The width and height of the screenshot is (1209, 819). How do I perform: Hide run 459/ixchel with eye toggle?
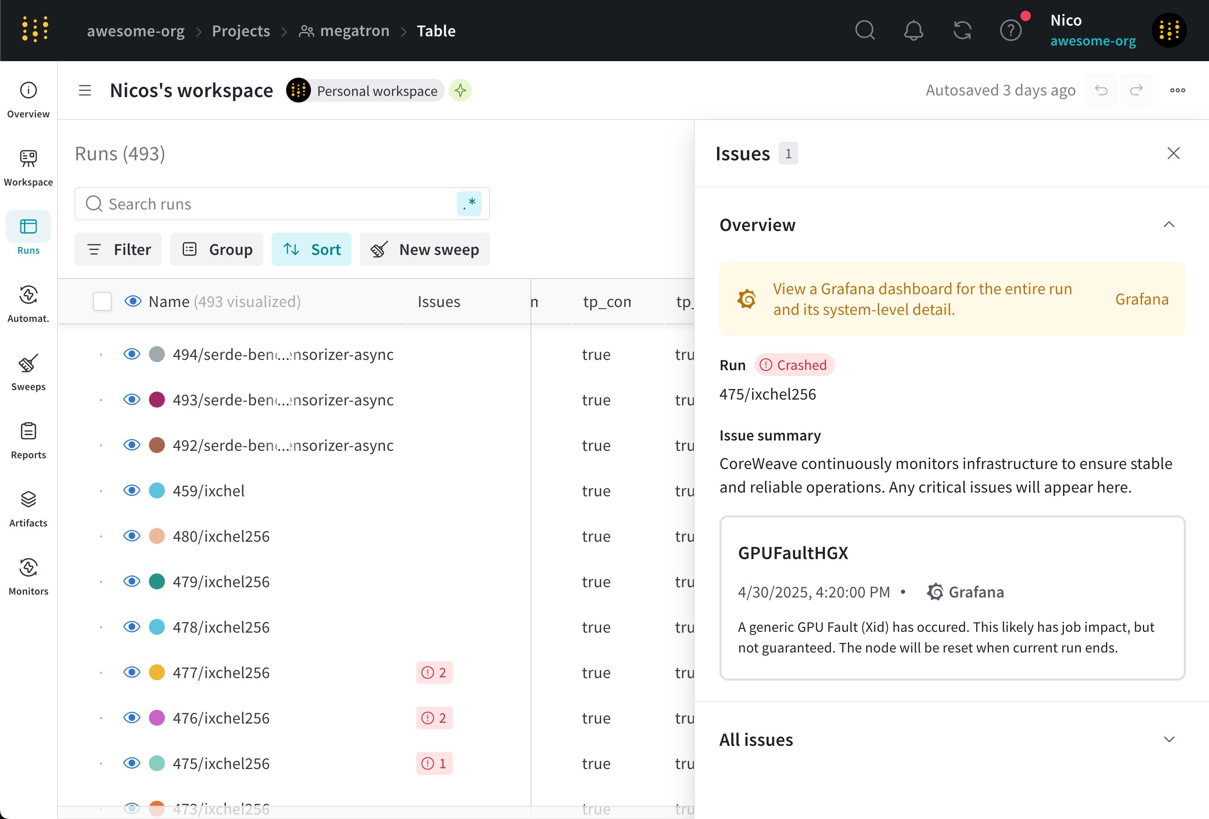tap(132, 490)
